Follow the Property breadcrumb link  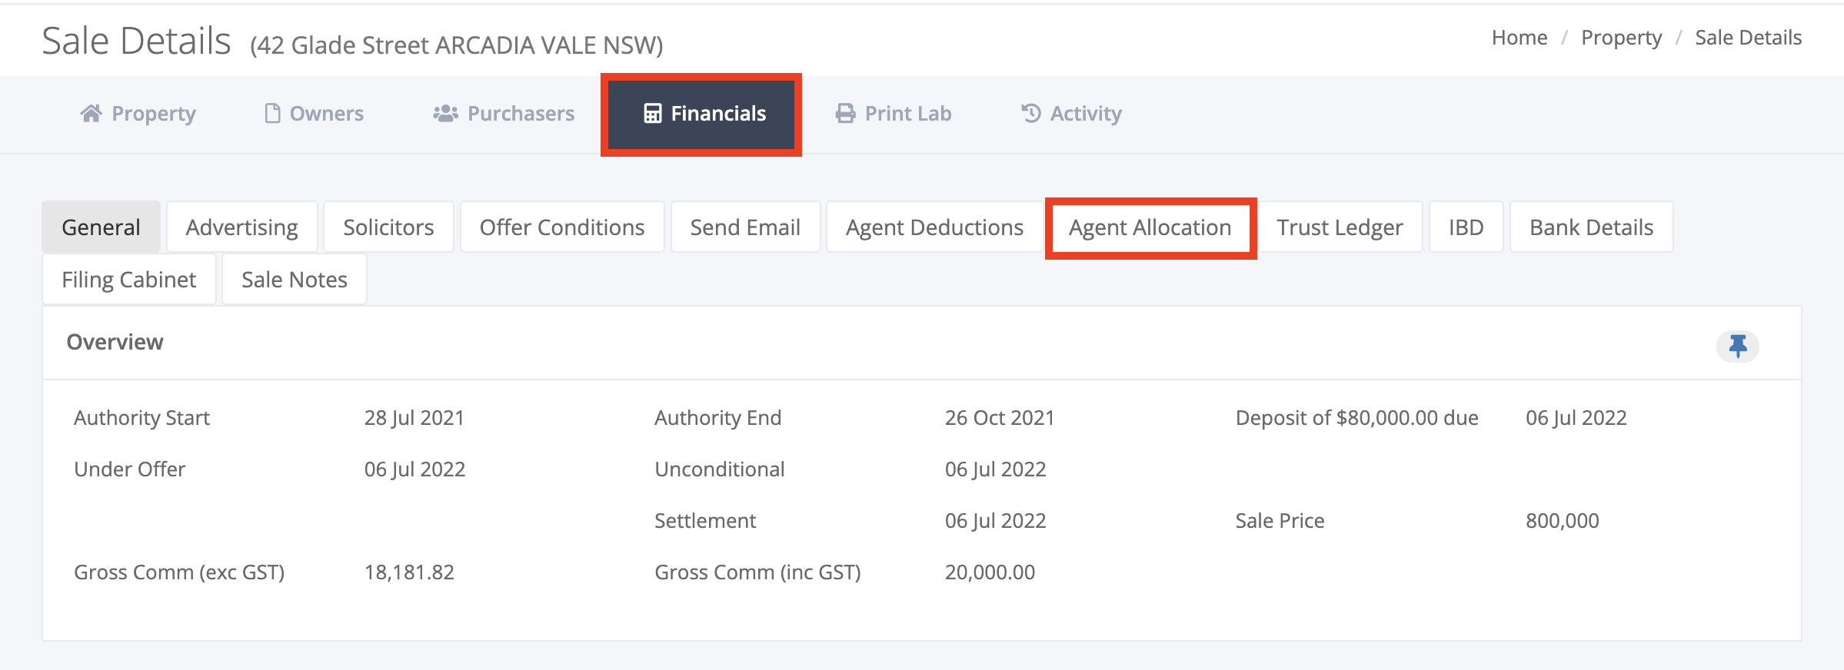[1621, 38]
